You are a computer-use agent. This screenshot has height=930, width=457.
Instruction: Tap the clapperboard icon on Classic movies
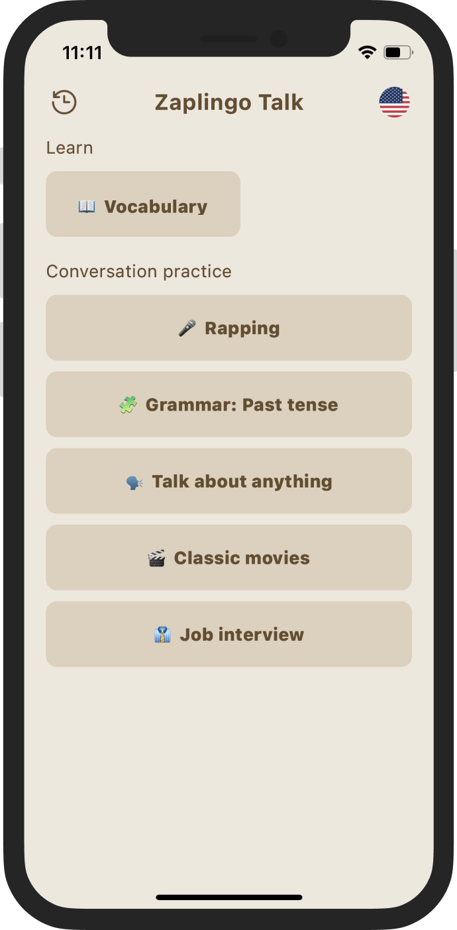pyautogui.click(x=155, y=557)
